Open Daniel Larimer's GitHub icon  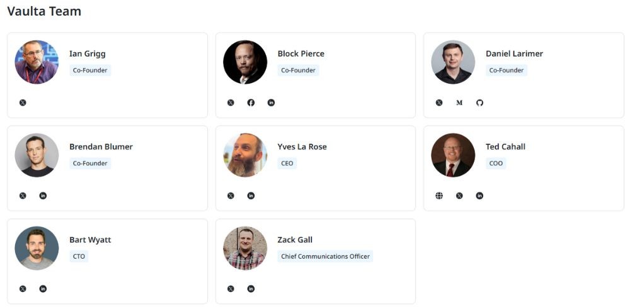(x=479, y=103)
